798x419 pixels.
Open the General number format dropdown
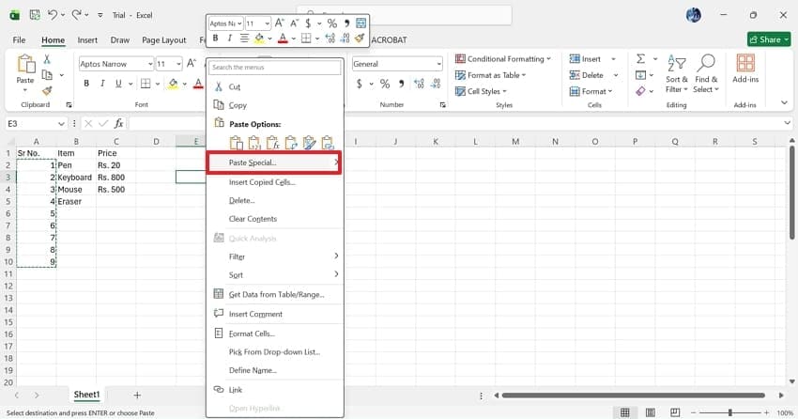pyautogui.click(x=438, y=64)
